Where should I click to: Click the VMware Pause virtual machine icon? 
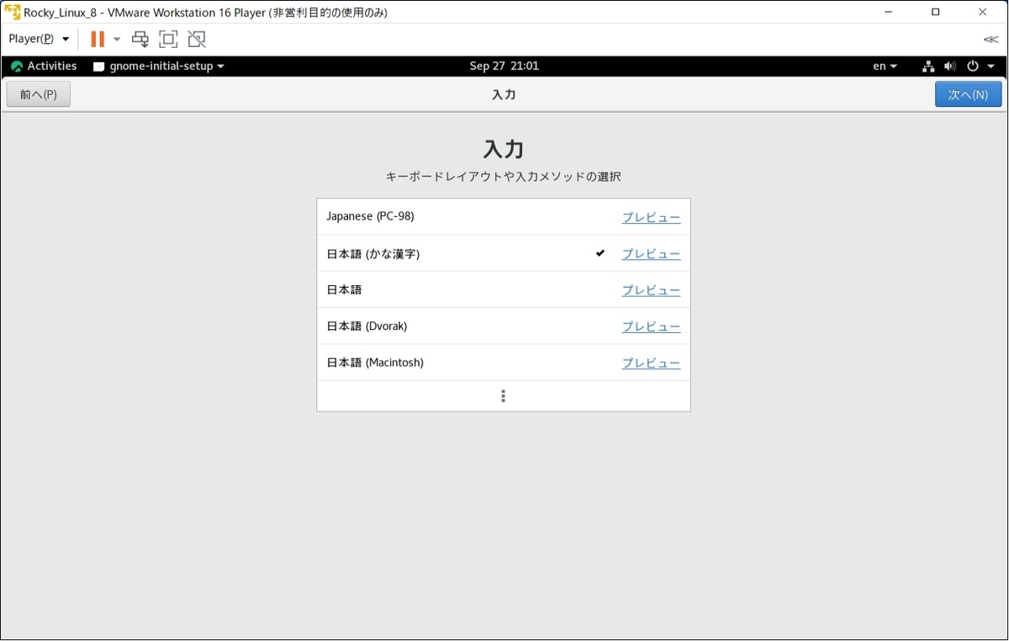[95, 39]
